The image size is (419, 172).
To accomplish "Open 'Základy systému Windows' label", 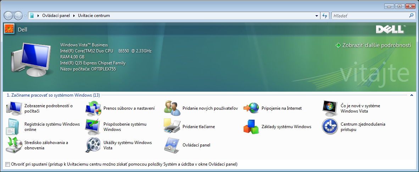I will (x=286, y=127).
